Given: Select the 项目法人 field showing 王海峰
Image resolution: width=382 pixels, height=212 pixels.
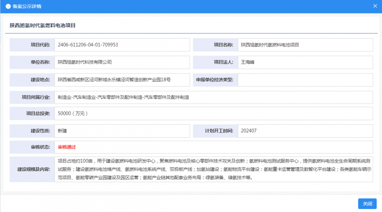Looking at the screenshot, I should (x=305, y=62).
